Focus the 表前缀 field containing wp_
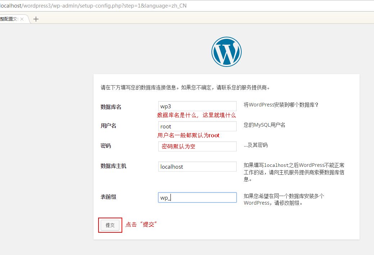The height and width of the screenshot is (255, 374). tap(197, 197)
